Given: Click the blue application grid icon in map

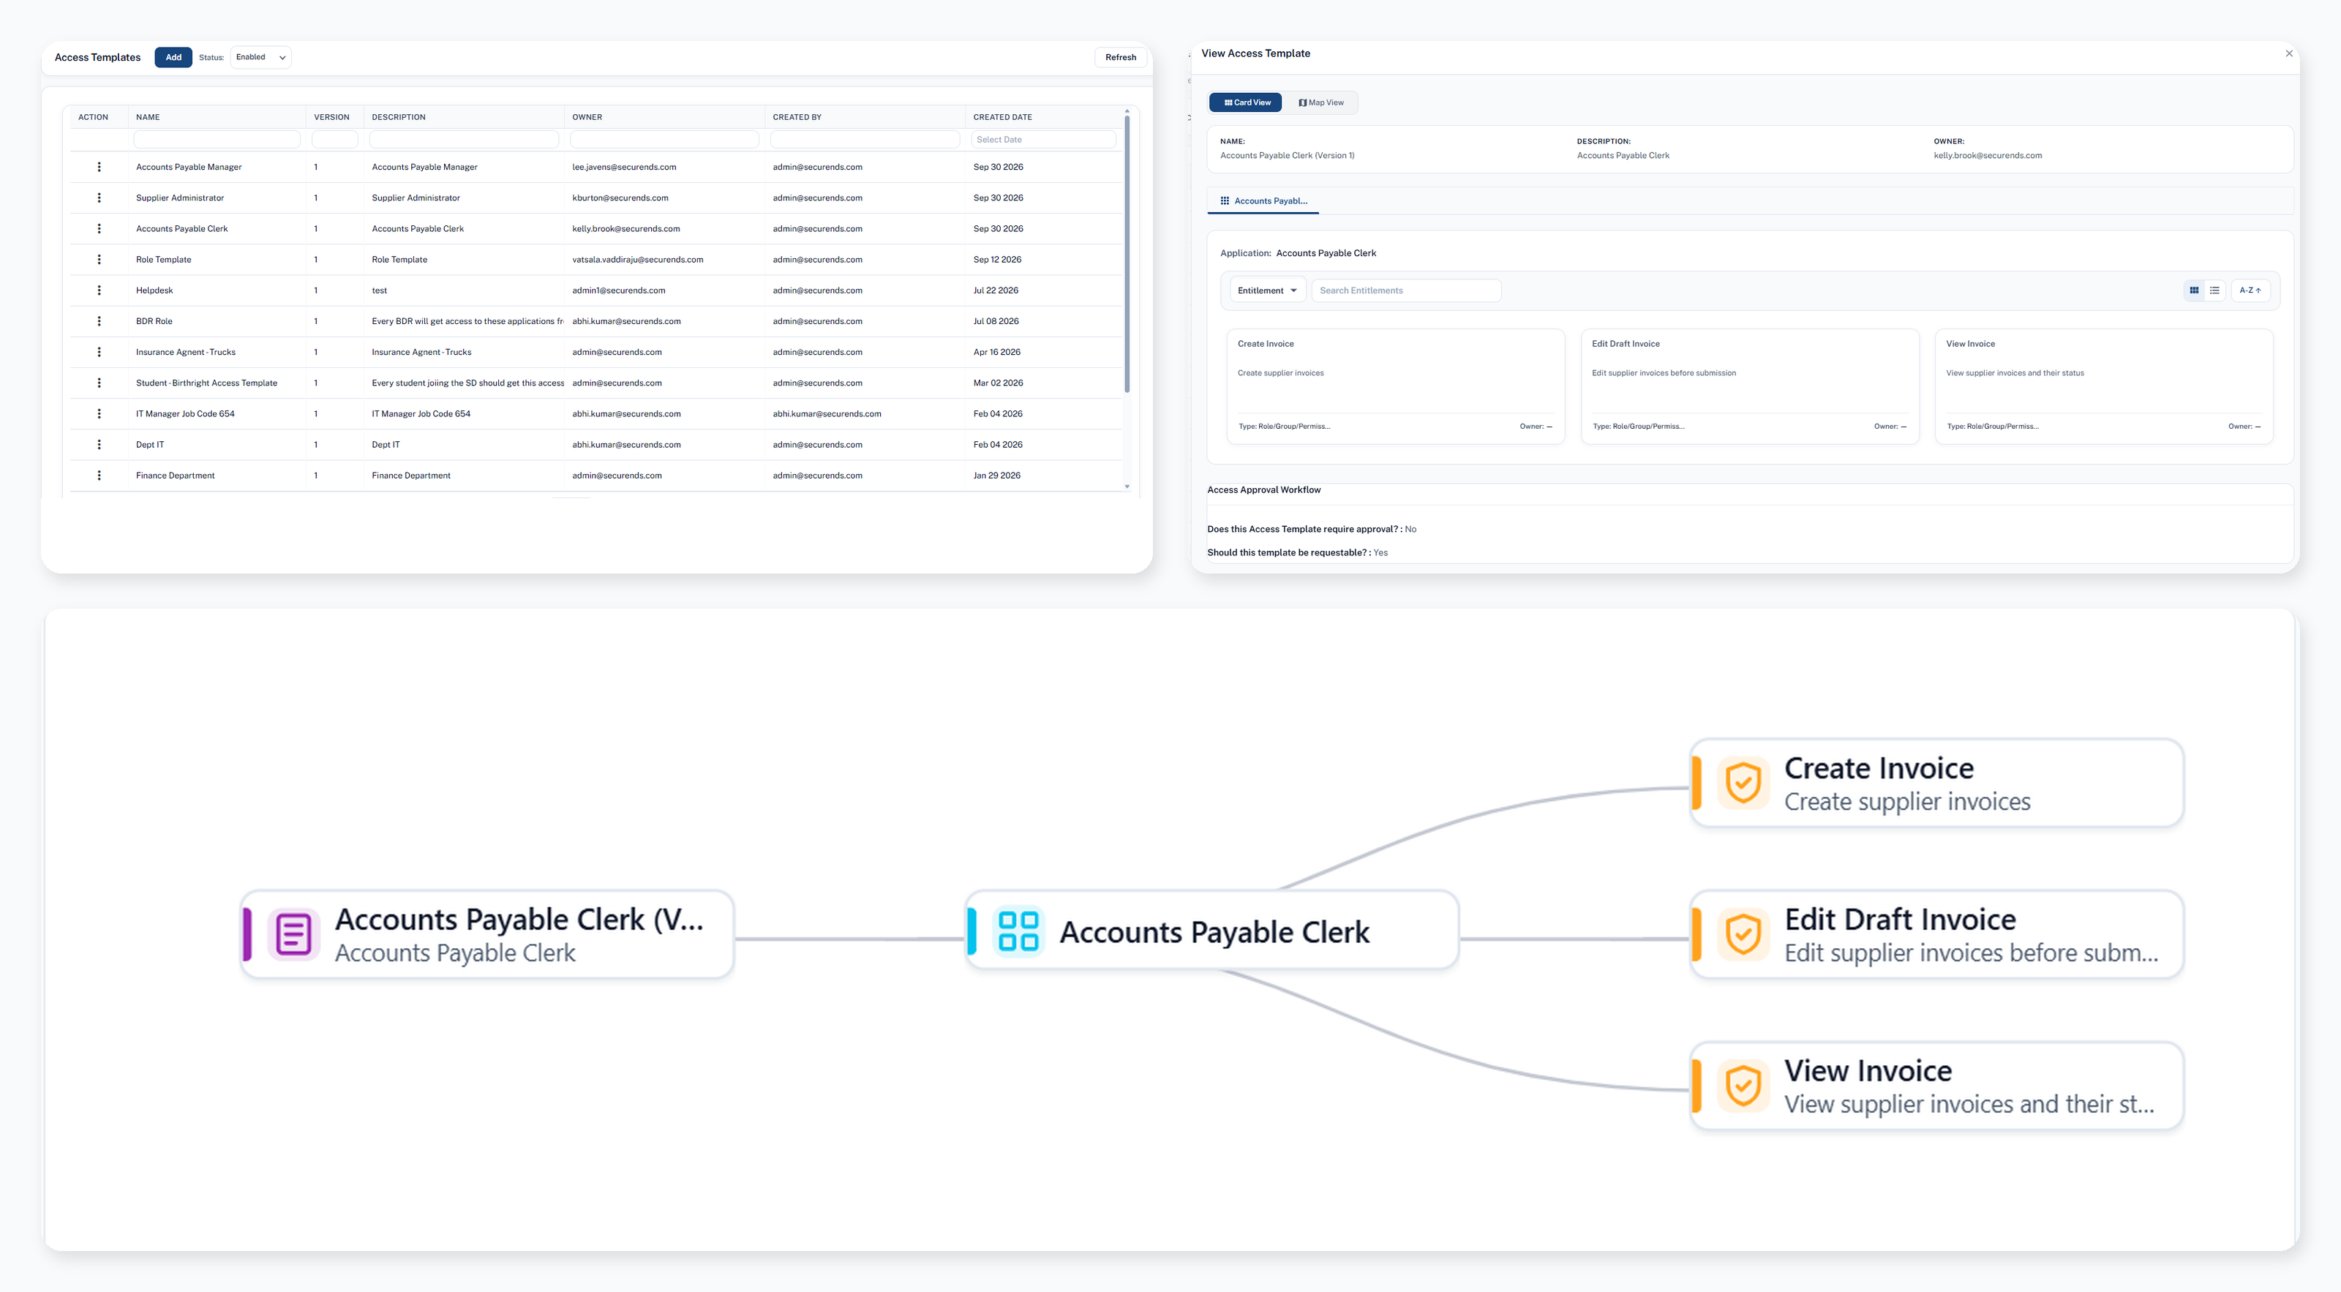Looking at the screenshot, I should pos(1018,931).
